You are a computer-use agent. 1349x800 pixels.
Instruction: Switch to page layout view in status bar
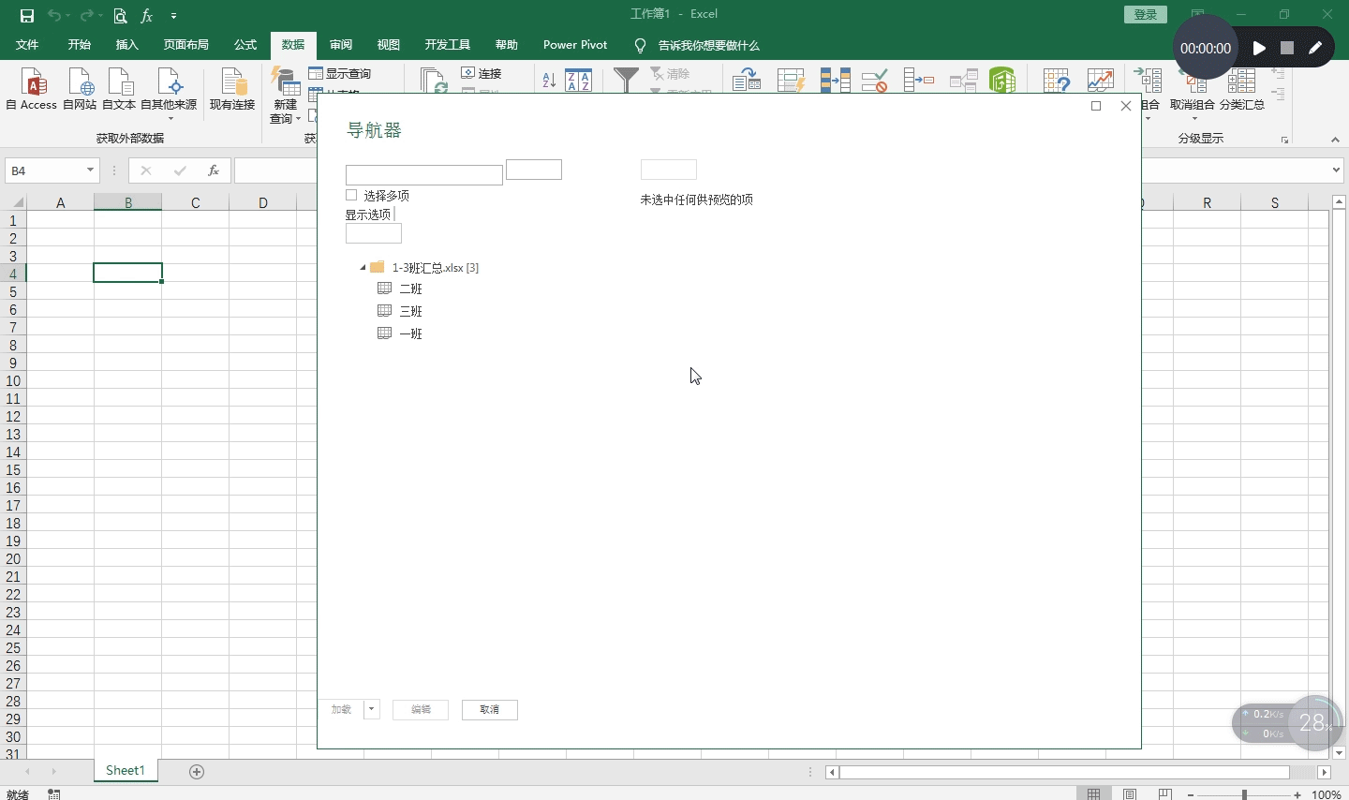pos(1130,794)
